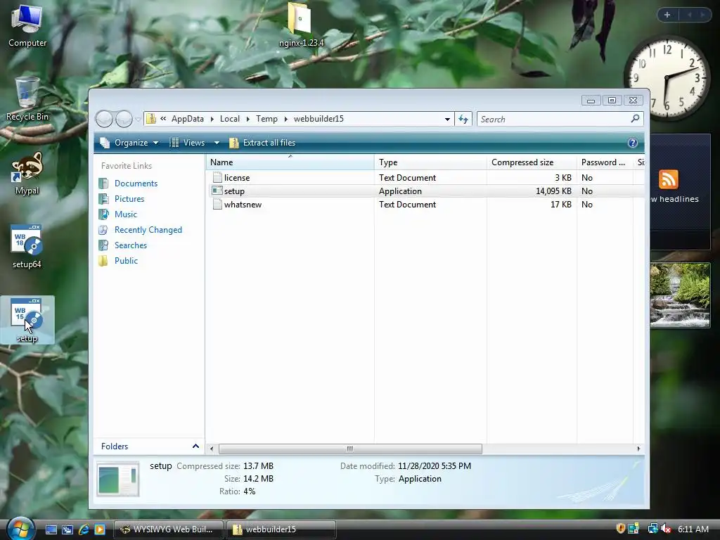Click the RSS feed headlines gadget icon
The width and height of the screenshot is (720, 540).
click(668, 179)
